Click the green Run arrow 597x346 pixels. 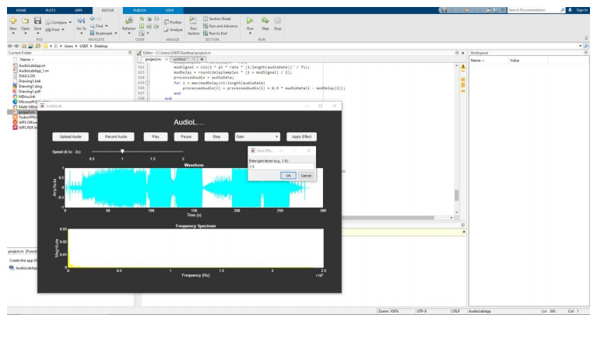coord(250,20)
